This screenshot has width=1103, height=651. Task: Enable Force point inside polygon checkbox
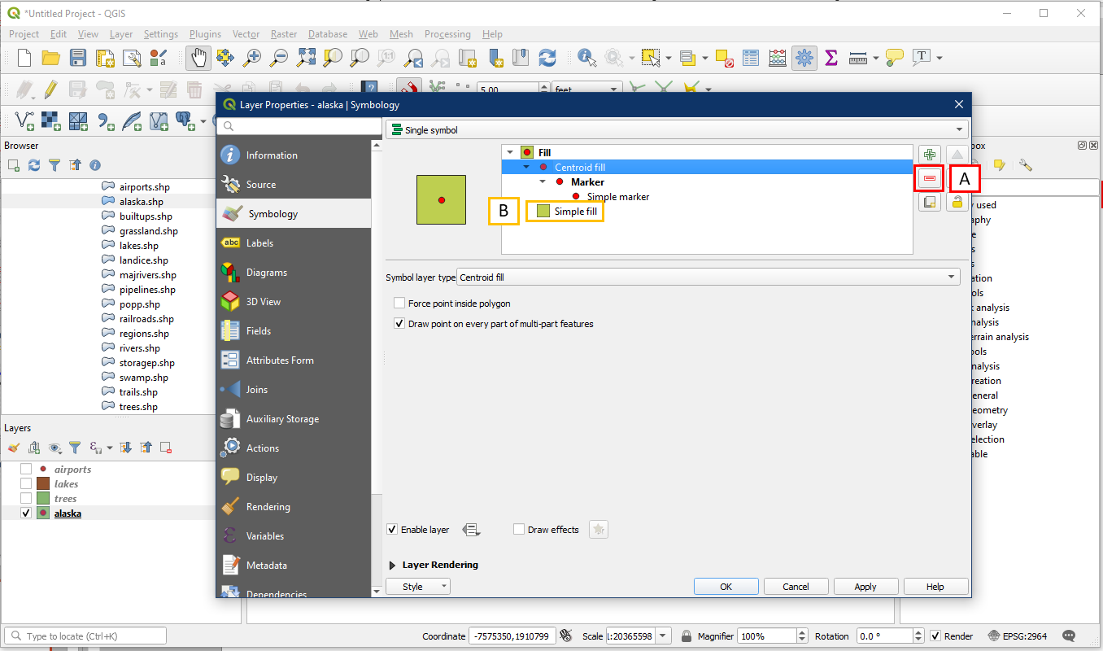click(399, 304)
